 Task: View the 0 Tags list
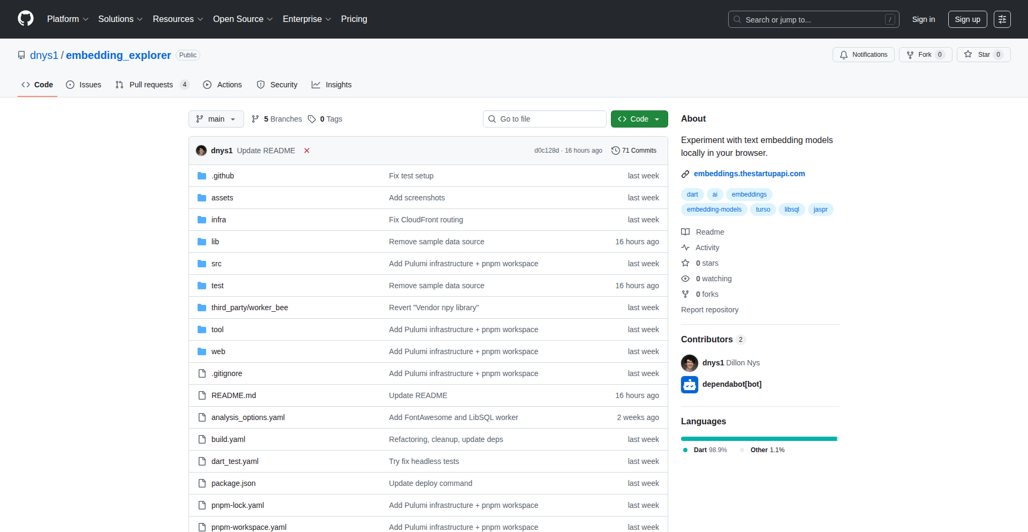pos(325,119)
